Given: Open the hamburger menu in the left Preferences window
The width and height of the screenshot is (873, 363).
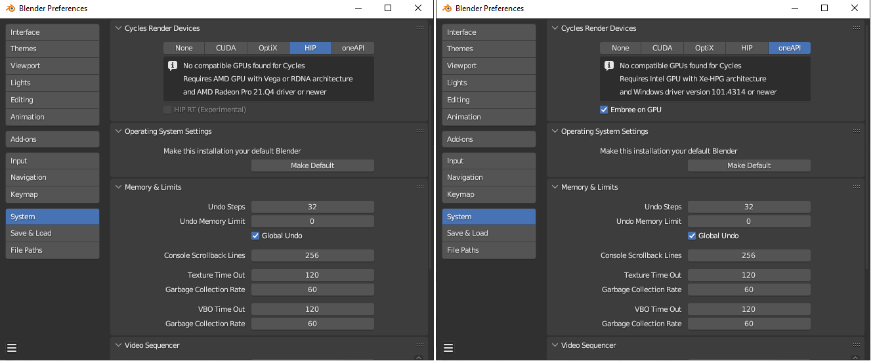Looking at the screenshot, I should point(12,348).
